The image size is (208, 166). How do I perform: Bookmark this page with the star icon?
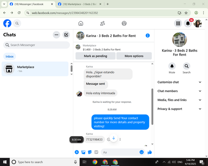(x=186, y=13)
